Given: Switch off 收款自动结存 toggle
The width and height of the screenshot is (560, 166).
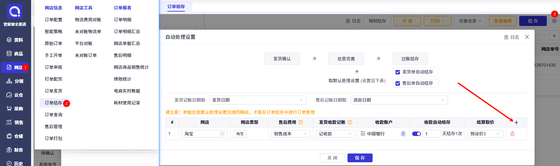Looking at the screenshot, I should coord(417,134).
